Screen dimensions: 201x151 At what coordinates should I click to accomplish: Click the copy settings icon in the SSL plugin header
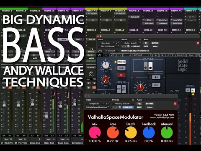[x=129, y=46]
